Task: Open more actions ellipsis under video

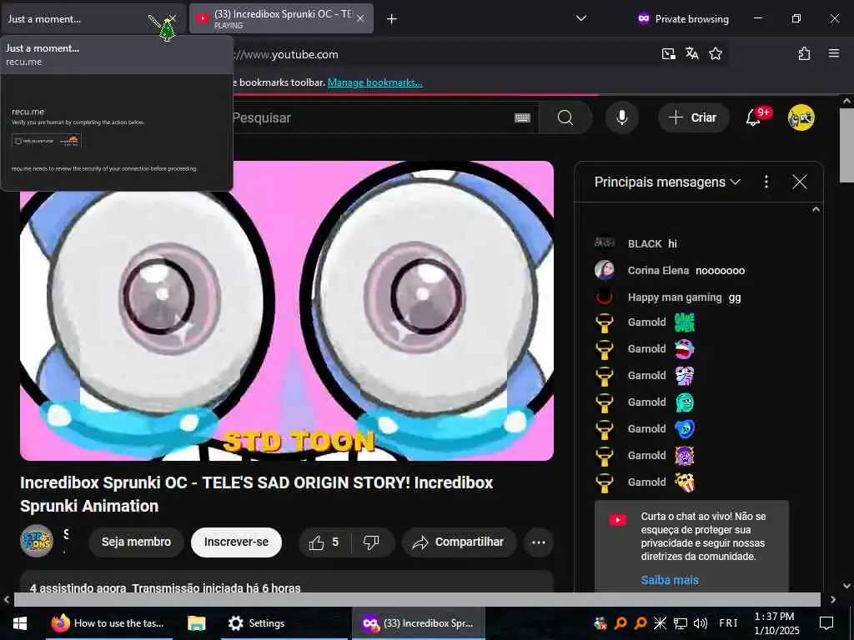Action: coord(539,542)
